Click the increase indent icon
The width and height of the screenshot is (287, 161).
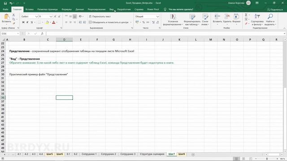click(84, 22)
